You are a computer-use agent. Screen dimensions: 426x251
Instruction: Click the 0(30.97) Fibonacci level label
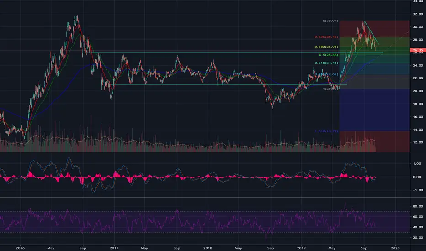click(x=330, y=21)
